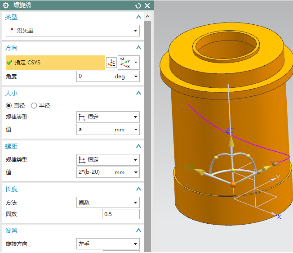Screen dimensions: 293x253
Task: Open the CSYS dialog icon
Action: pos(111,63)
